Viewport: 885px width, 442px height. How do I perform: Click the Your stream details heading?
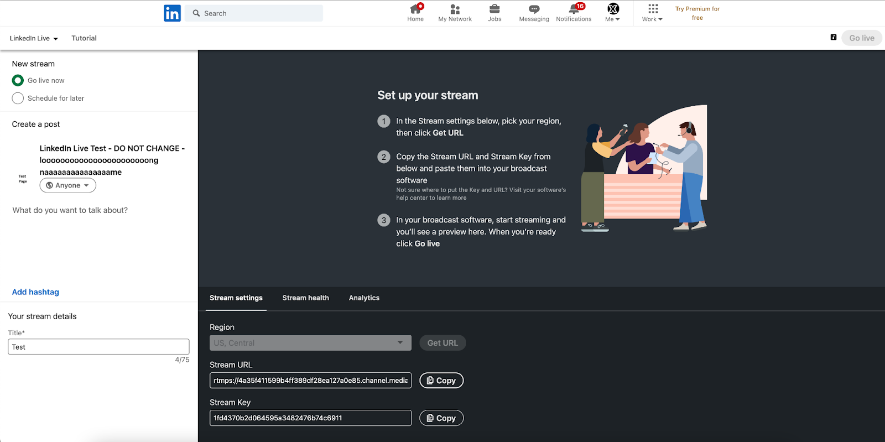pos(42,316)
